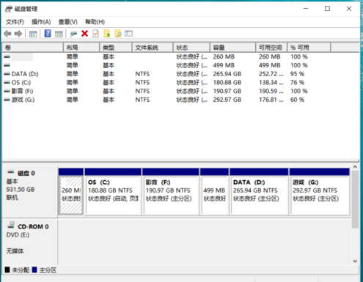Sort by the 容量 column header

(232, 48)
